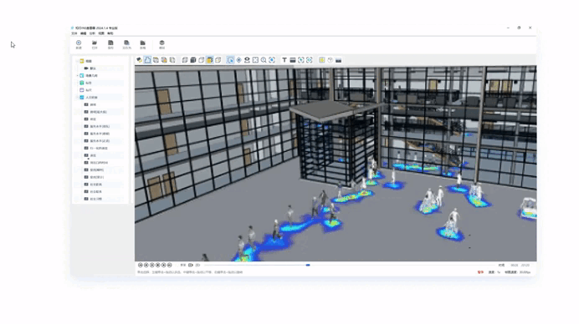The width and height of the screenshot is (579, 324).
Task: Click the paint bucket icon starting the view toolbar
Action: 139,60
